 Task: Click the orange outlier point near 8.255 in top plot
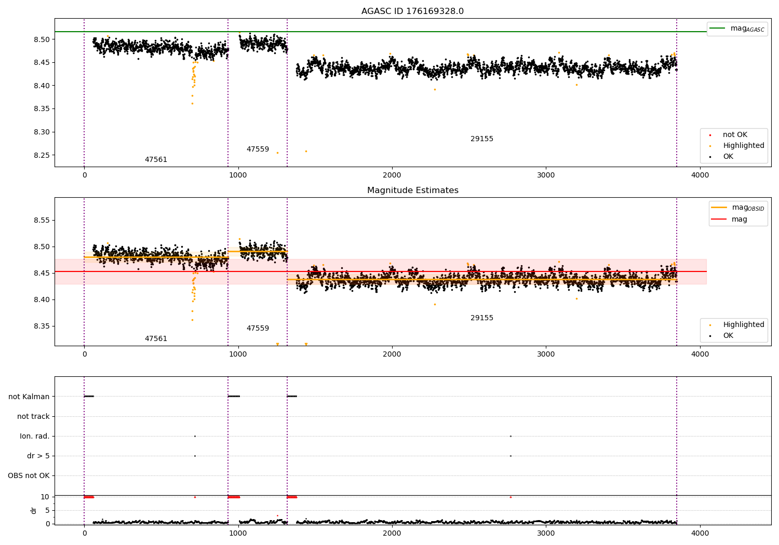pos(277,153)
